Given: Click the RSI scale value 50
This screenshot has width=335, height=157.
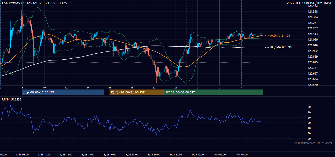Looking at the screenshot, I should click(309, 123).
